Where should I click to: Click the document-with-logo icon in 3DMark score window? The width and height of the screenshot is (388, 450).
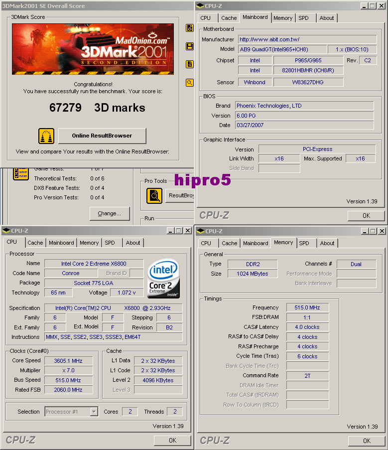pyautogui.click(x=190, y=28)
